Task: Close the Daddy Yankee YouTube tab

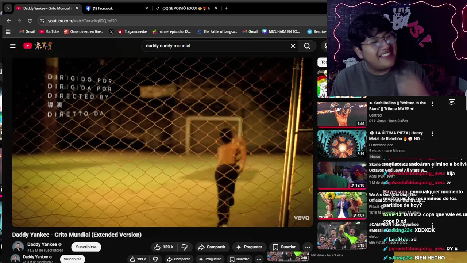Action: (x=77, y=8)
